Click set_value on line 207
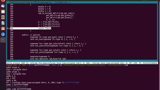160x90 pixels. tap(54, 52)
